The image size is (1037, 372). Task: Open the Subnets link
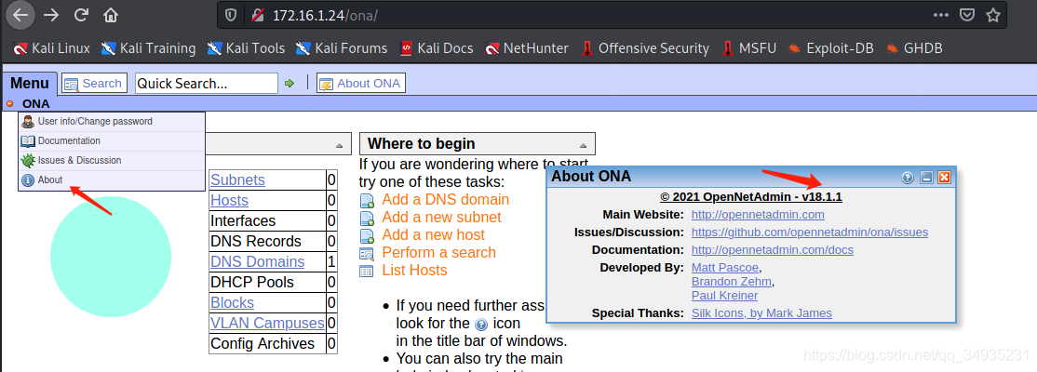pos(237,179)
